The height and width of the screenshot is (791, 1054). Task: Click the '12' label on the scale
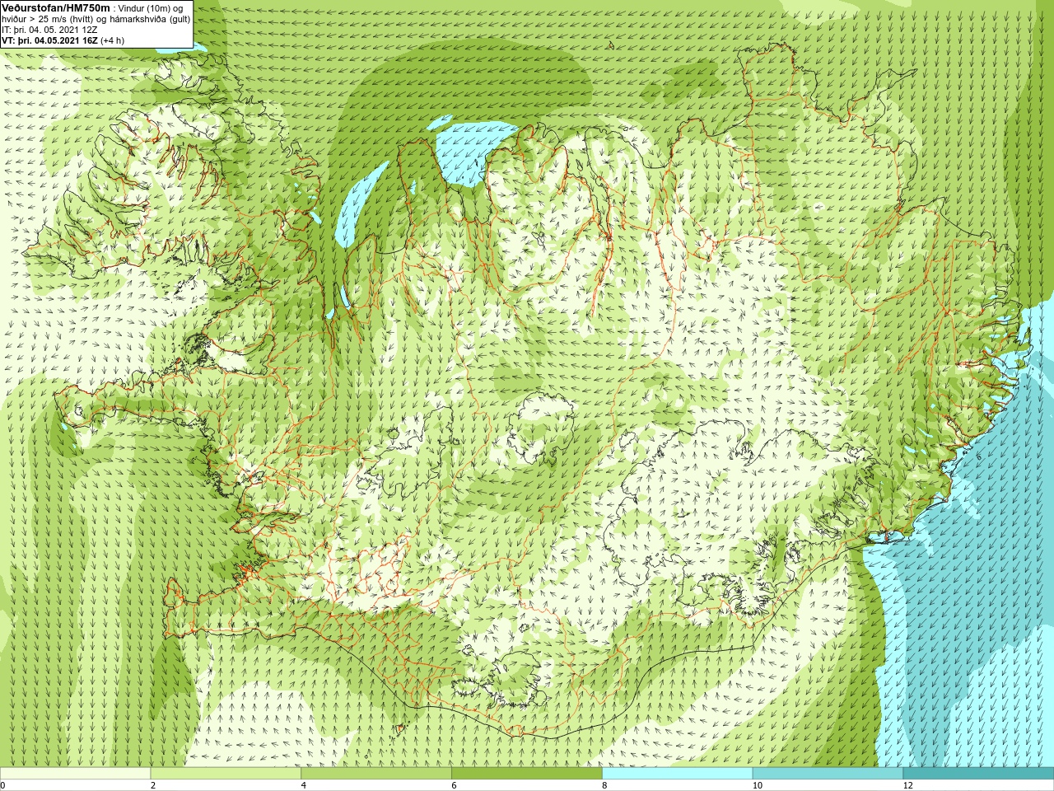point(907,785)
